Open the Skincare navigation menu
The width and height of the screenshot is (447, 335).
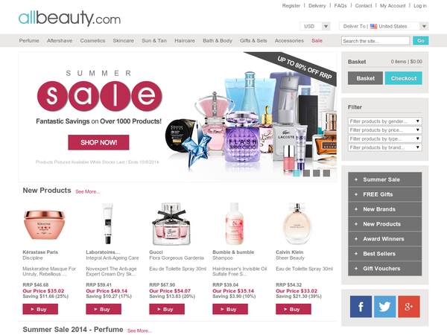click(x=123, y=41)
